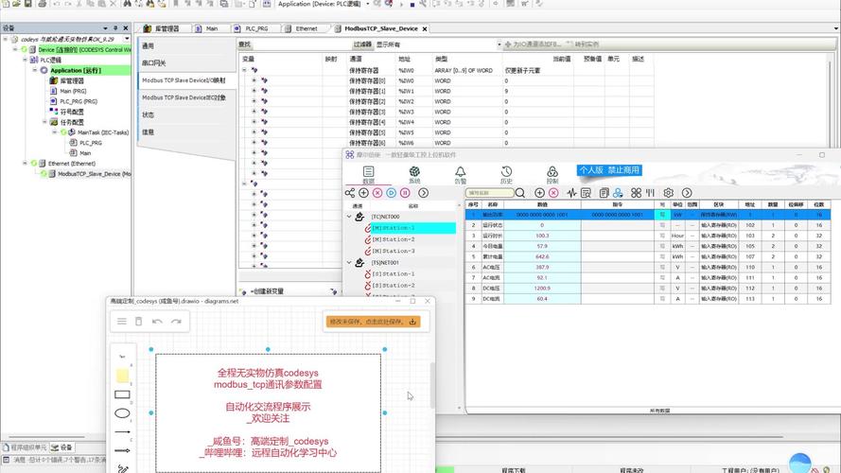Collapse the Device tree node in CODESYS

pyautogui.click(x=15, y=49)
